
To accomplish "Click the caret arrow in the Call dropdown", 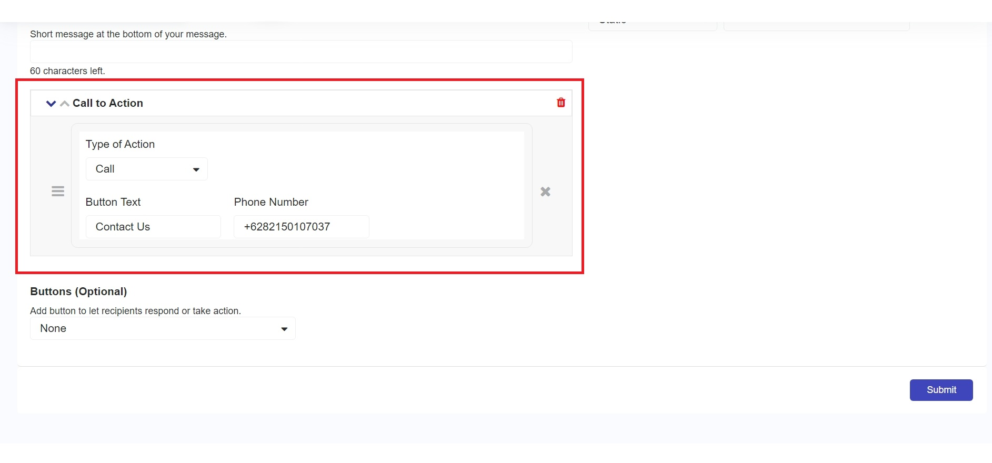I will click(x=196, y=169).
